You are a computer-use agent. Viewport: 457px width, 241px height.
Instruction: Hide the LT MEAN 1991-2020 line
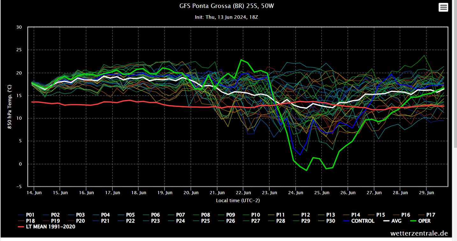[51, 227]
